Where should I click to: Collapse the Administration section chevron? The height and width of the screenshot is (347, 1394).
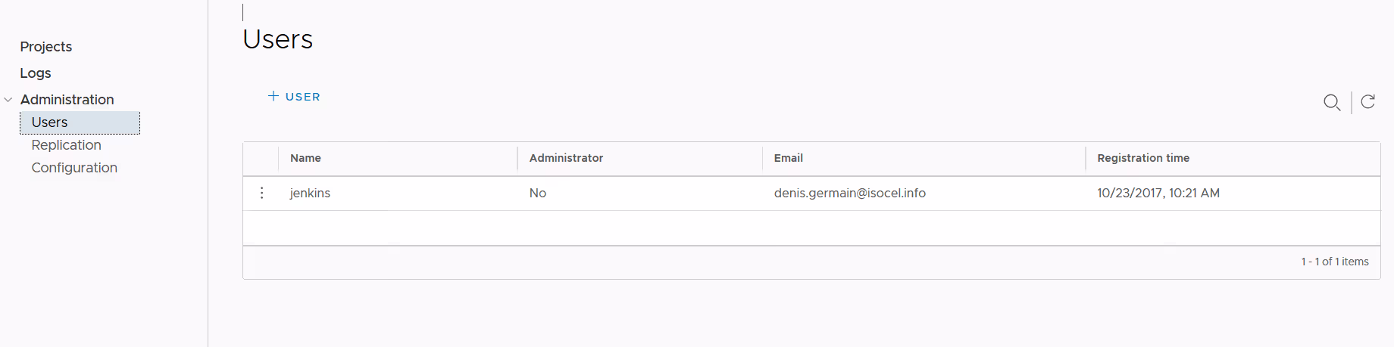8,100
